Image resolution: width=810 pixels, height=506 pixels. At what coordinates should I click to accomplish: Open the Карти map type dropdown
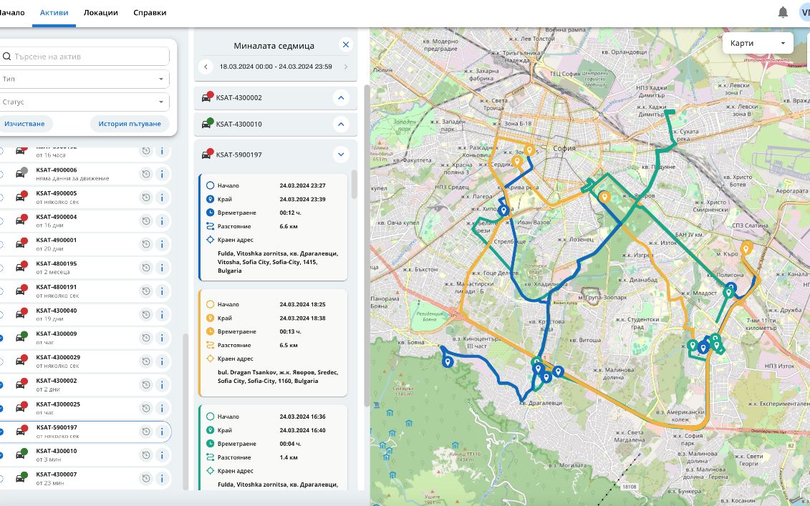[x=757, y=44]
